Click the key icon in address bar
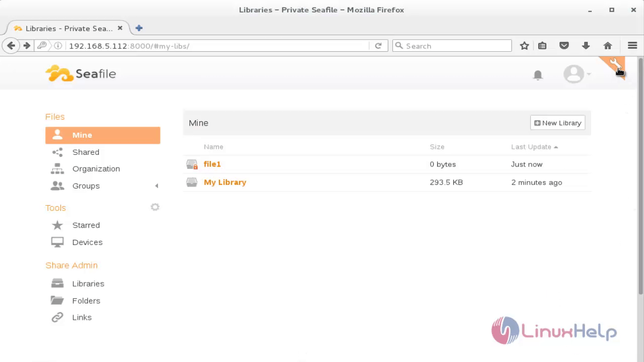This screenshot has width=644, height=362. (42, 46)
